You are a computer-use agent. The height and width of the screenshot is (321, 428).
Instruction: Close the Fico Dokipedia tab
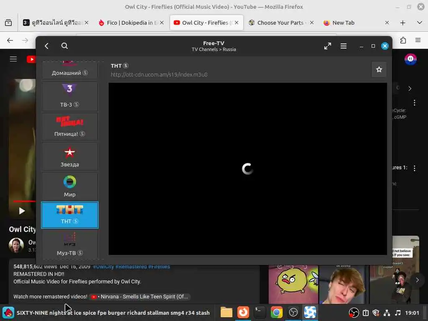tap(162, 23)
